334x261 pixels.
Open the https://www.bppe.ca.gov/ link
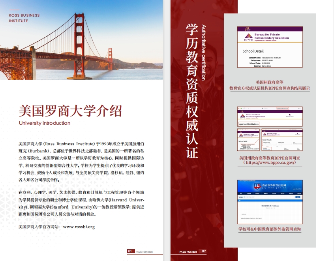tap(270, 163)
